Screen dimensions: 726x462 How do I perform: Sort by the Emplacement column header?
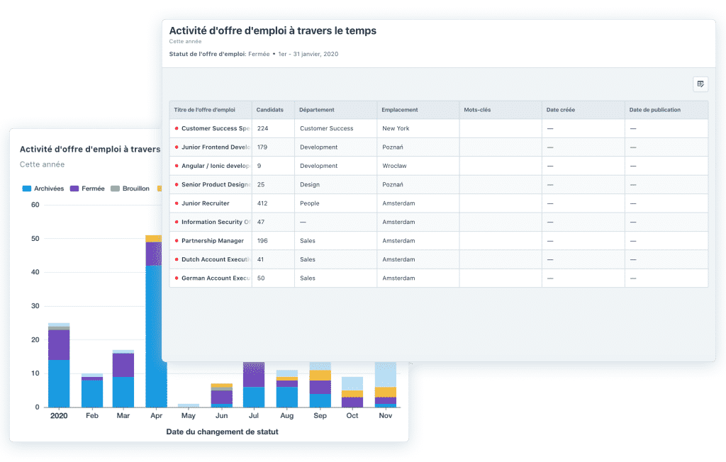click(399, 110)
